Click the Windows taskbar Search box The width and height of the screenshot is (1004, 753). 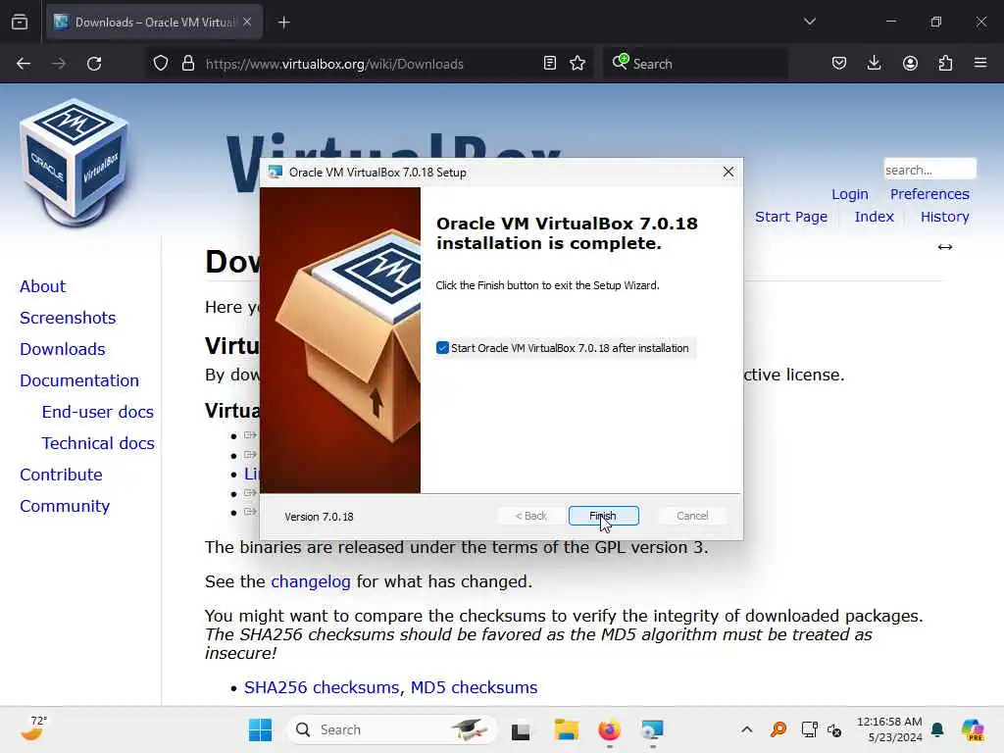(x=392, y=729)
